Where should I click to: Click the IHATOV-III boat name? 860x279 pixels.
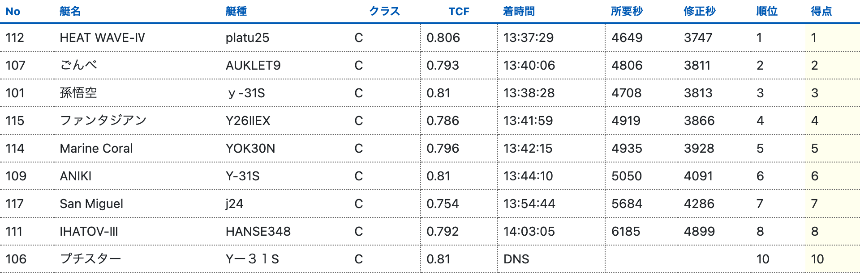[89, 232]
